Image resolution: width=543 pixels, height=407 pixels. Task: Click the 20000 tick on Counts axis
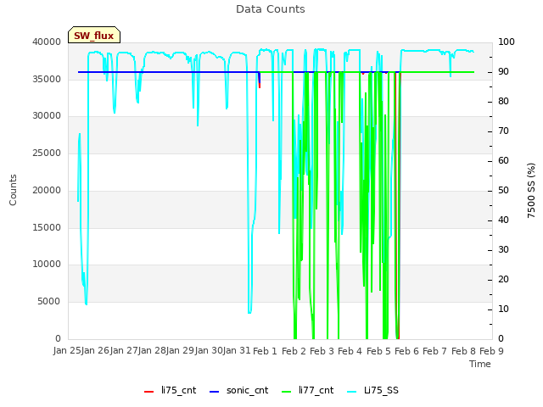pos(47,190)
